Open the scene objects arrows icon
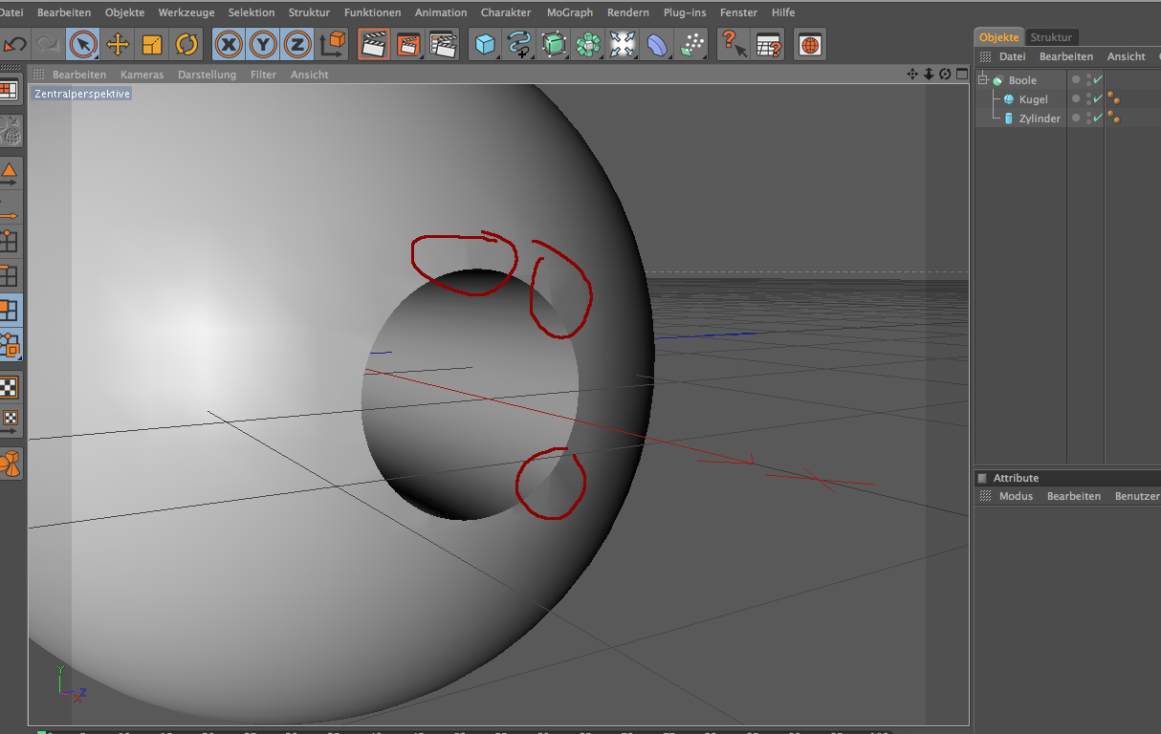Image resolution: width=1161 pixels, height=734 pixels. pyautogui.click(x=623, y=44)
